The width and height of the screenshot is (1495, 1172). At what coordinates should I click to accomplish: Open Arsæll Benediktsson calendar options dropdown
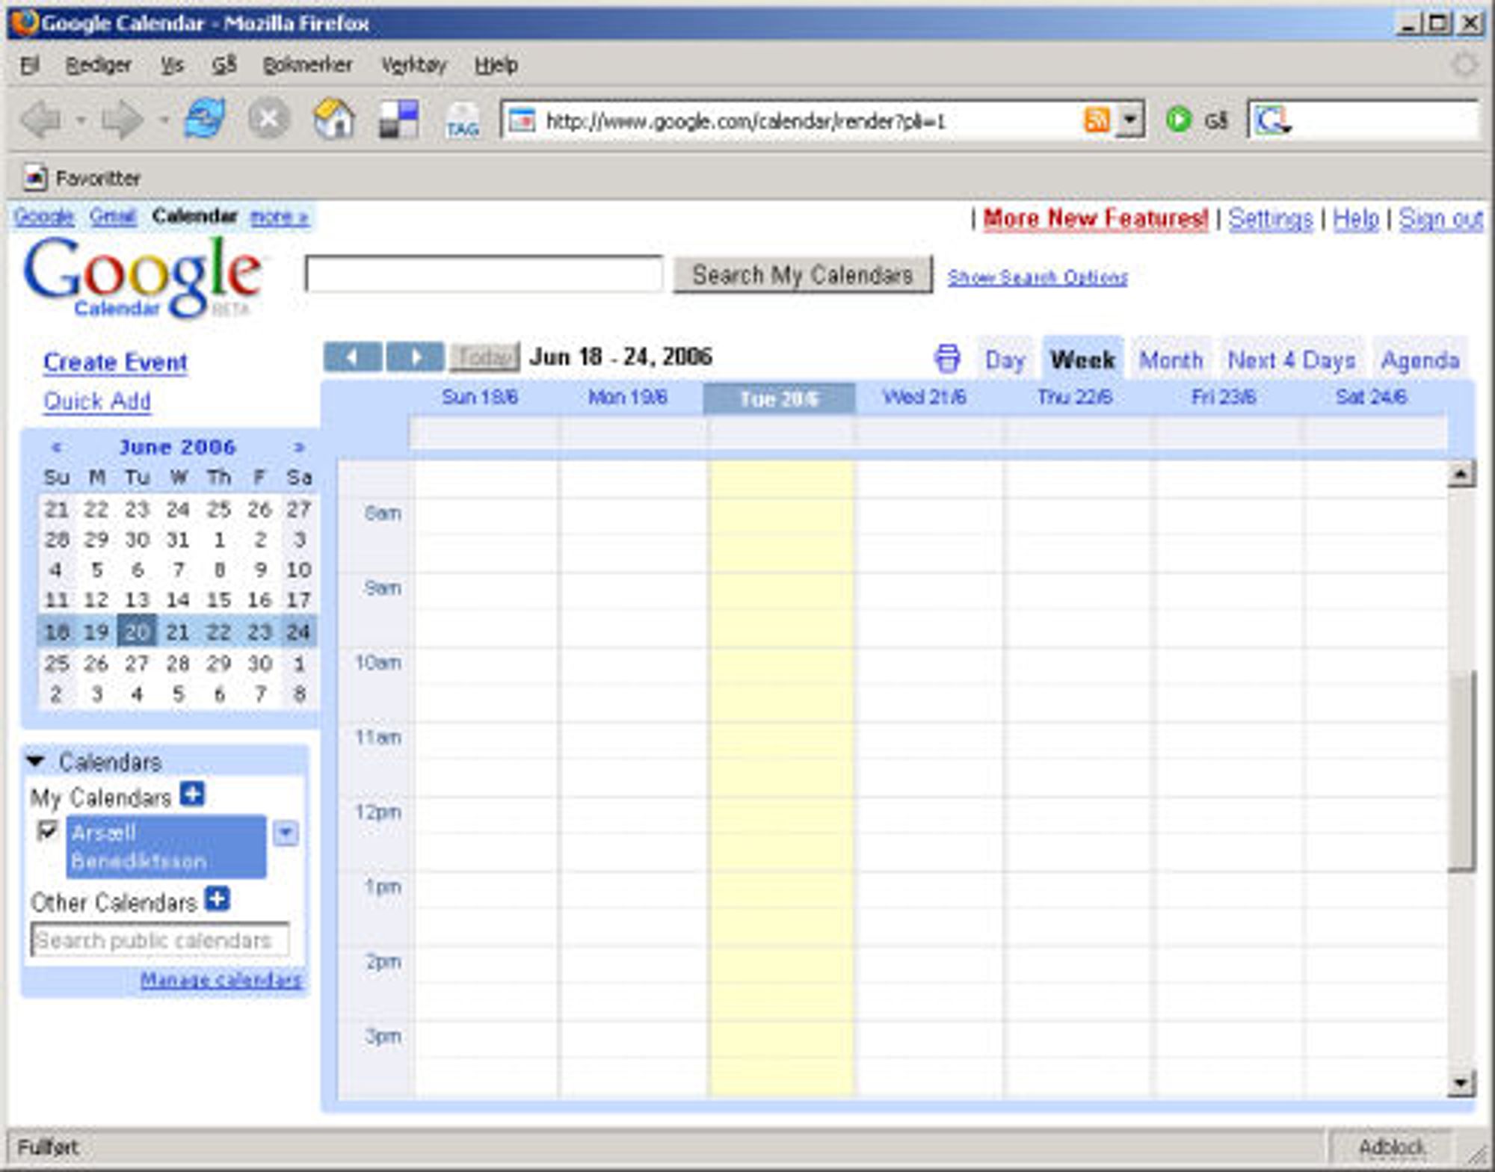(x=286, y=833)
